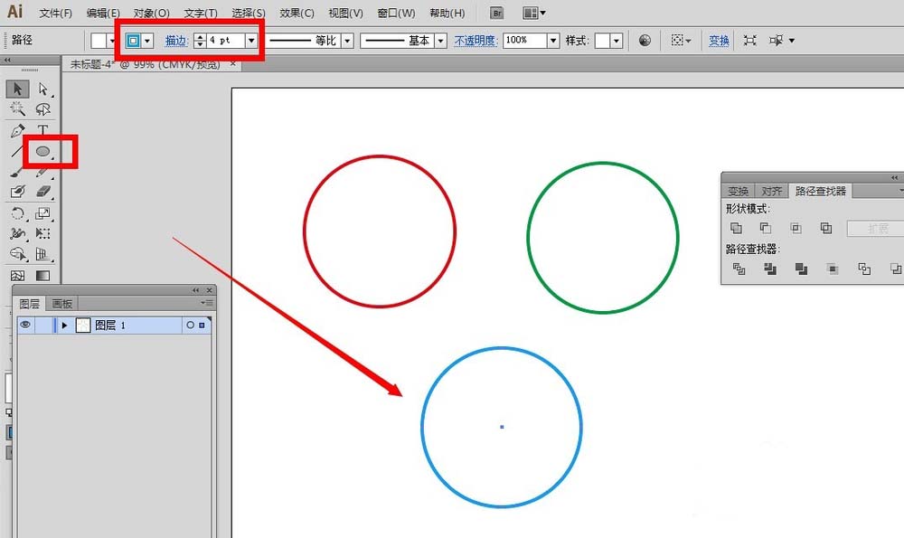This screenshot has height=538, width=904.
Task: Select the Mesh tool
Action: pyautogui.click(x=17, y=276)
